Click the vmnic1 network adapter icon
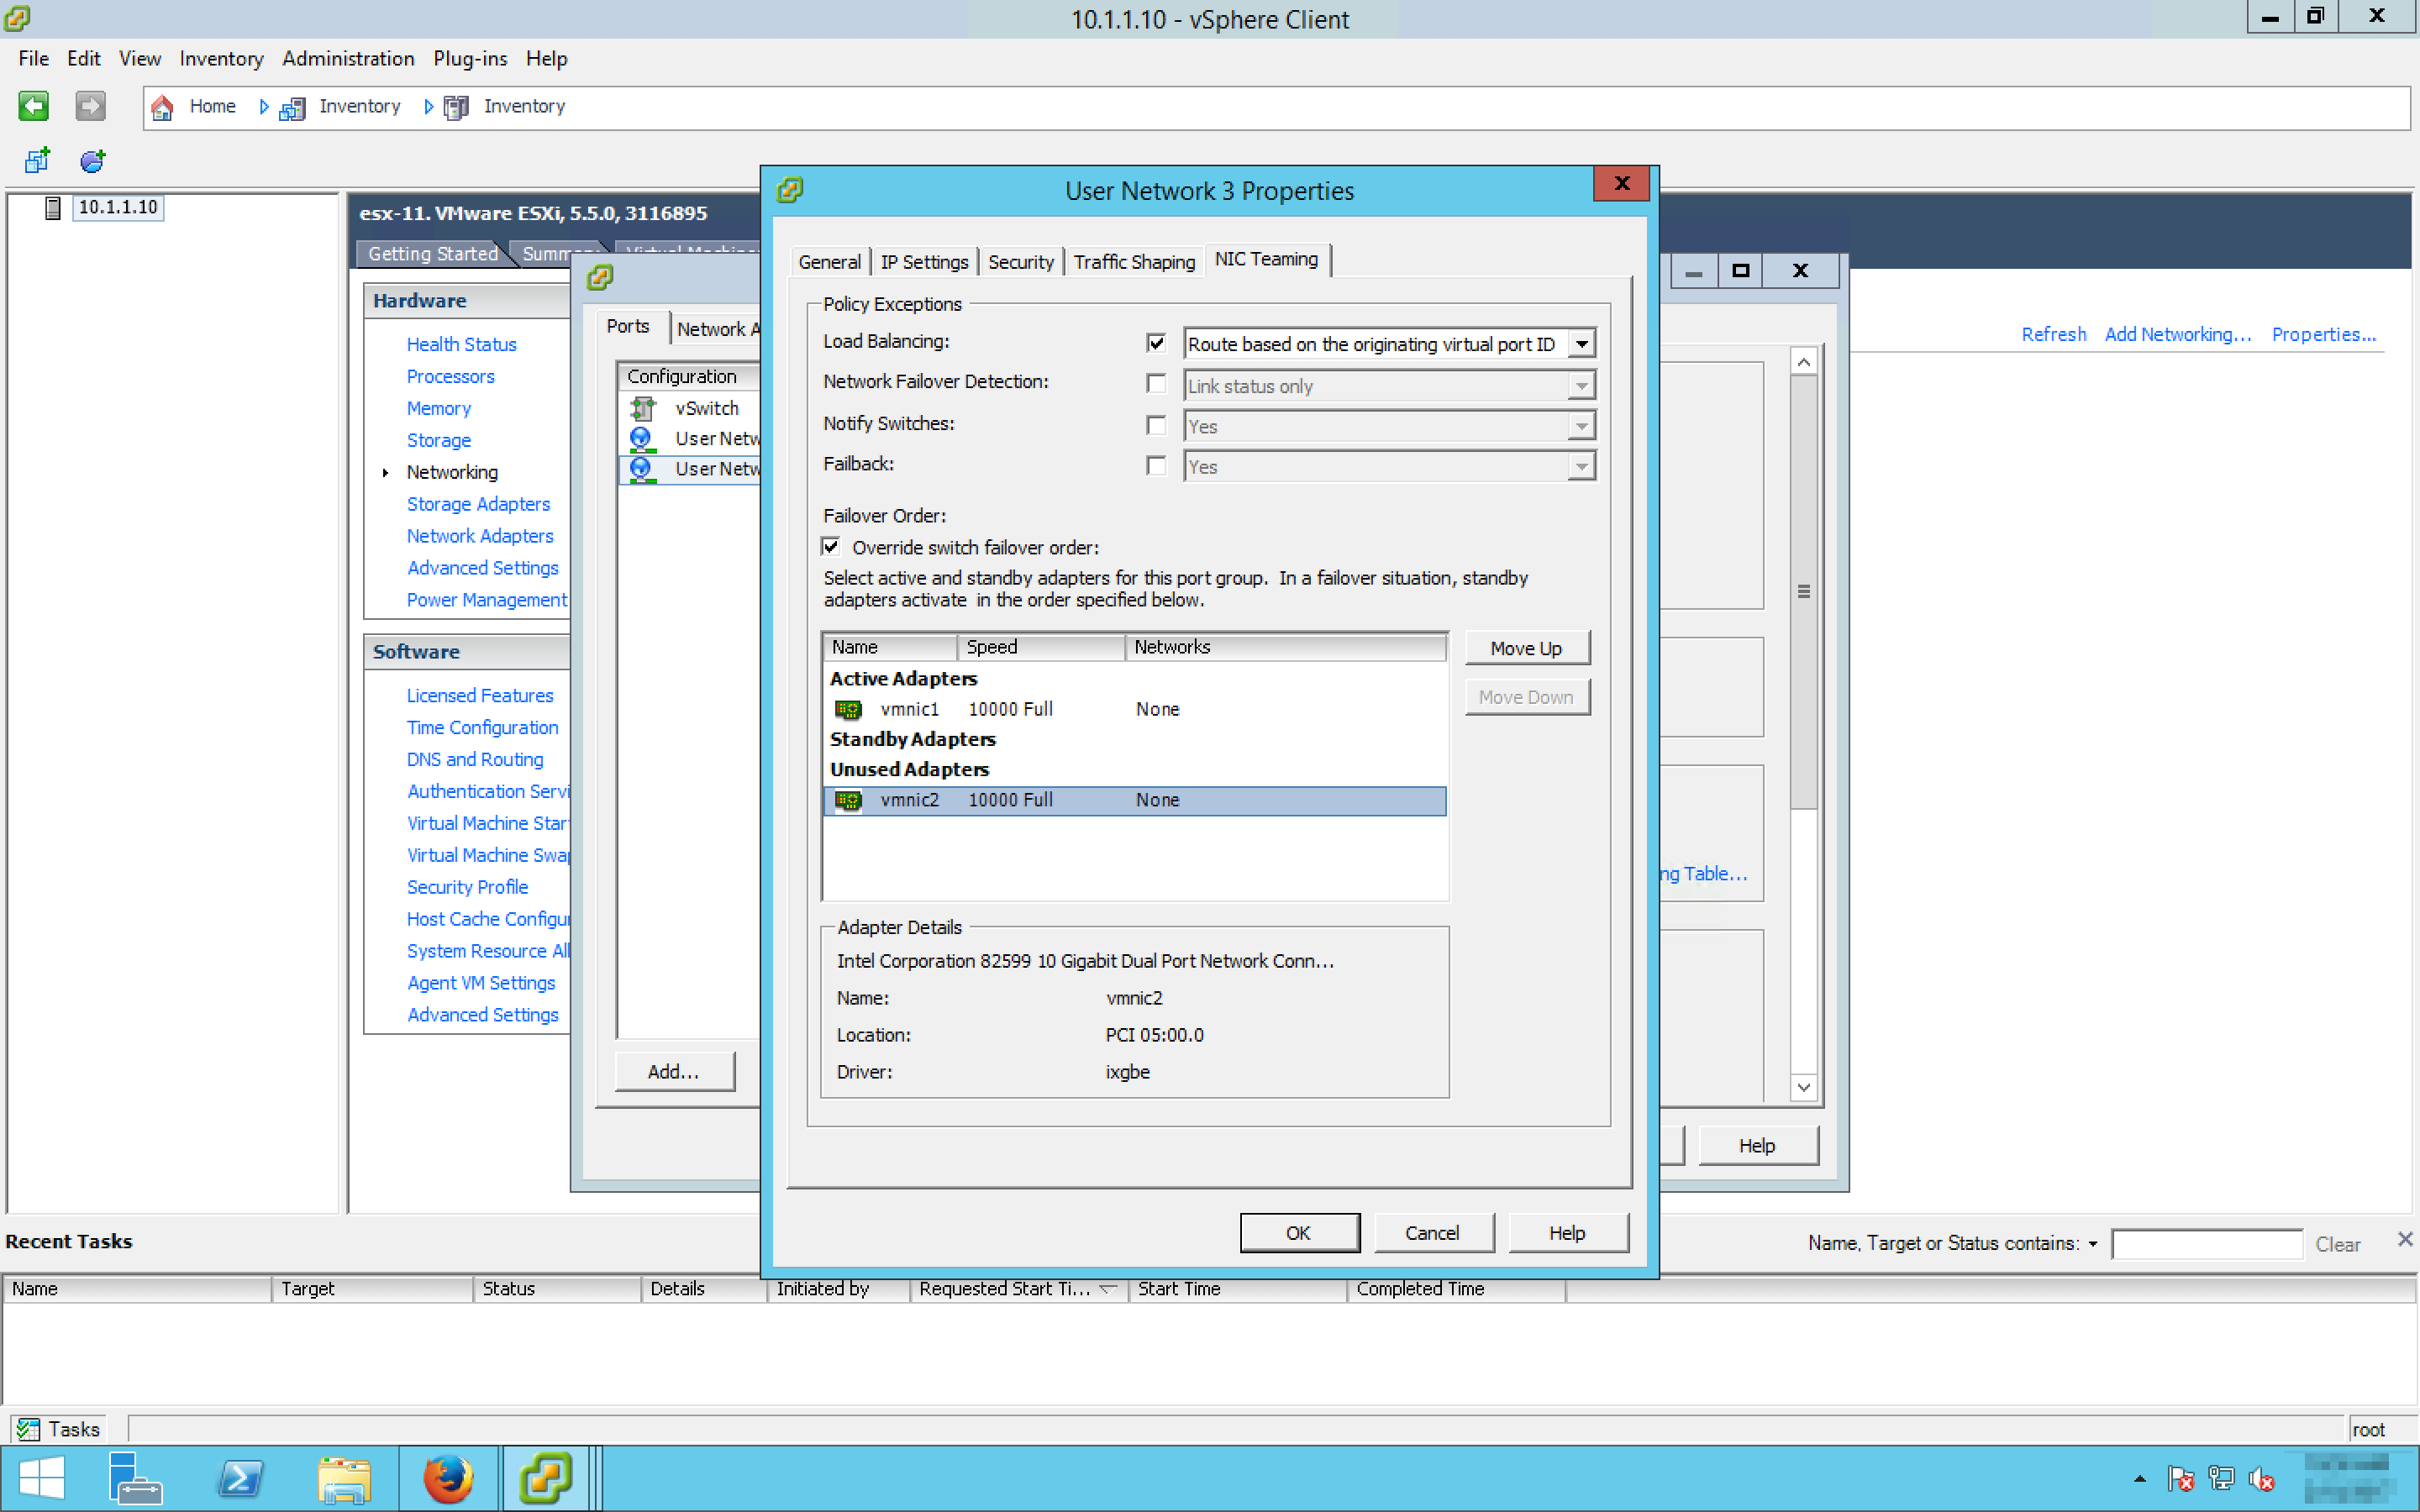 pyautogui.click(x=848, y=709)
